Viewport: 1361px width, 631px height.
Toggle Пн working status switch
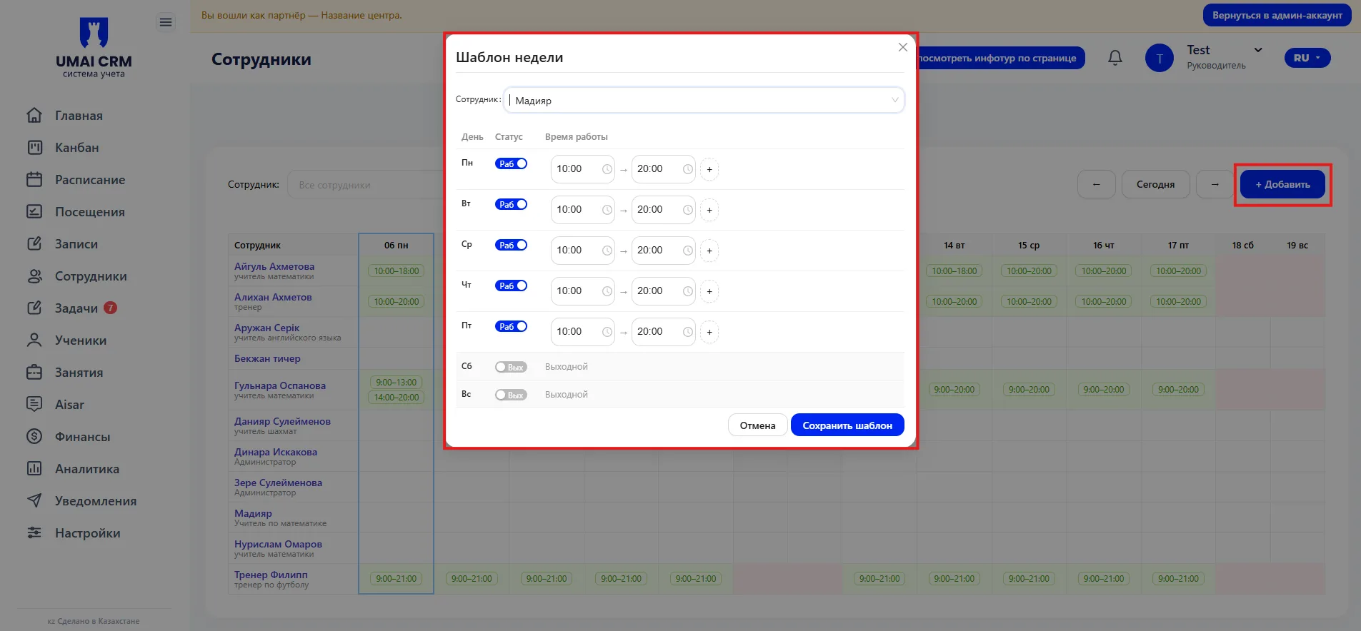pyautogui.click(x=512, y=163)
